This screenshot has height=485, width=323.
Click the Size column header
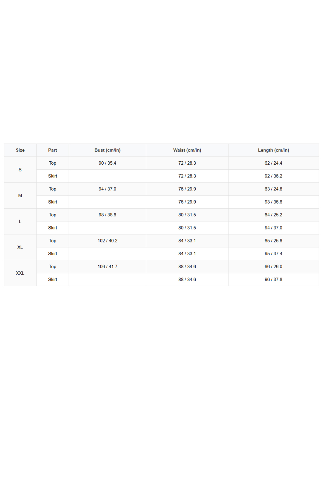click(20, 150)
